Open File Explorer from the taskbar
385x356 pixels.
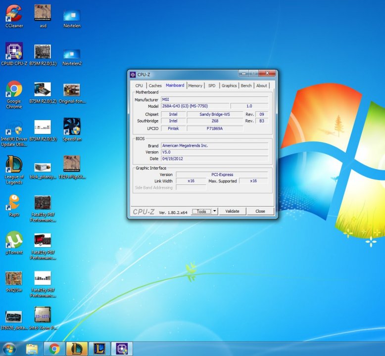tap(32, 349)
